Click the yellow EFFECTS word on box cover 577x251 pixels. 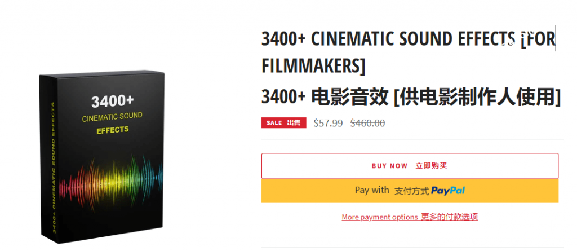pos(113,130)
